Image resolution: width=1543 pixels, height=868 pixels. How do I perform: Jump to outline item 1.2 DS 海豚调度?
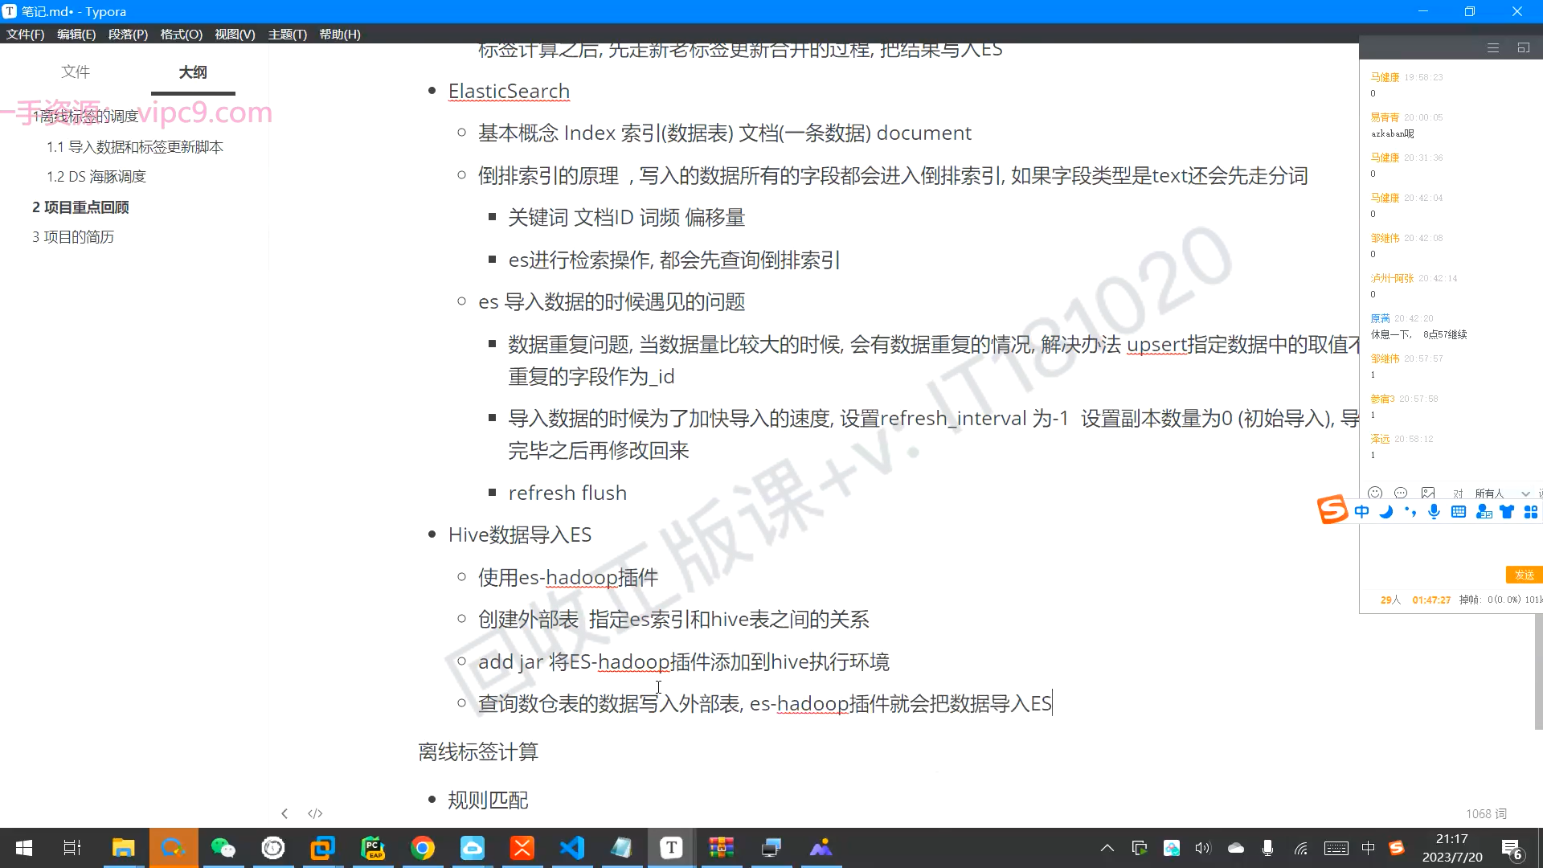[96, 177]
